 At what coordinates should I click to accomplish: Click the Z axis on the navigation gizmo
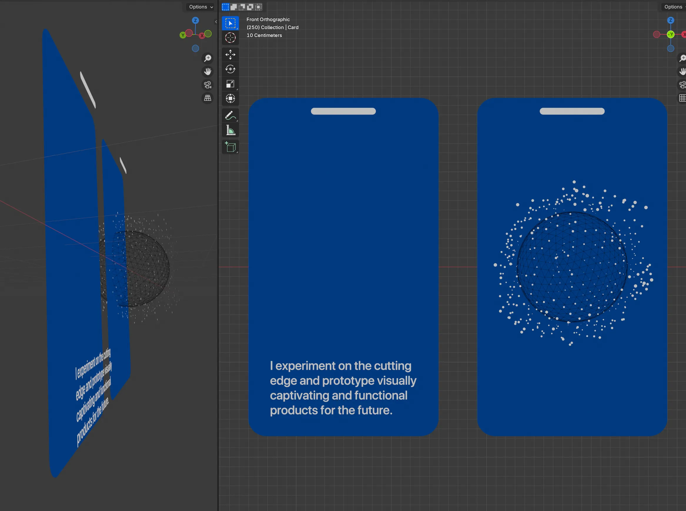[x=195, y=21]
